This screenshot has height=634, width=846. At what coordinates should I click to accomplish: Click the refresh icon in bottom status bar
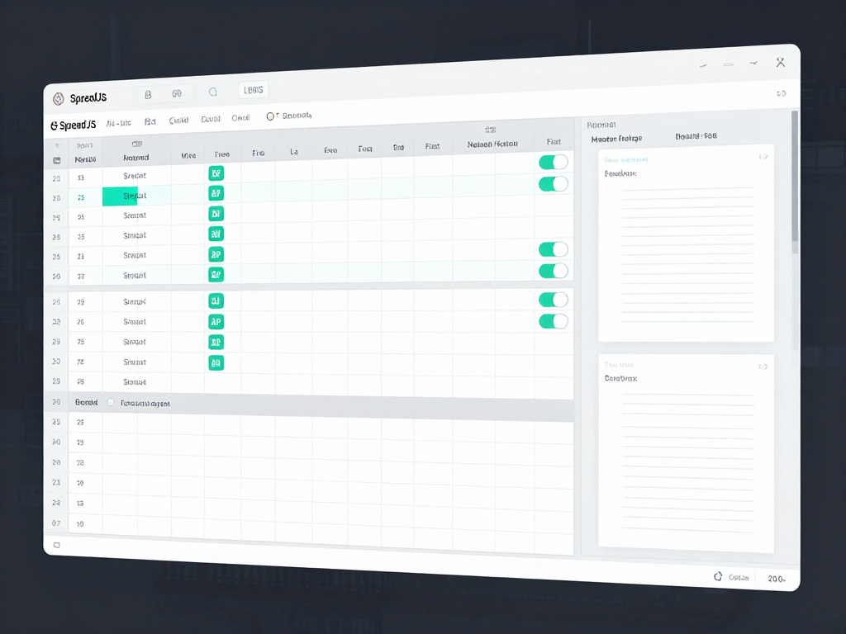(x=718, y=577)
